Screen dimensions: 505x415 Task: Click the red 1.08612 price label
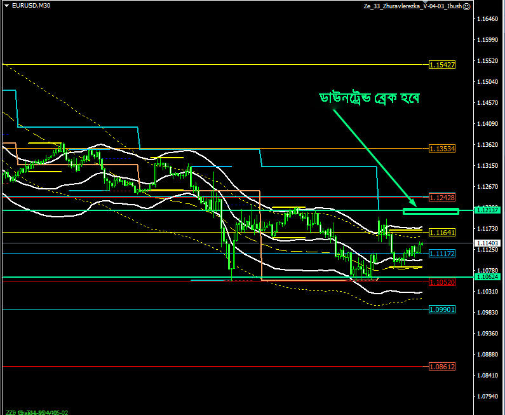point(442,367)
